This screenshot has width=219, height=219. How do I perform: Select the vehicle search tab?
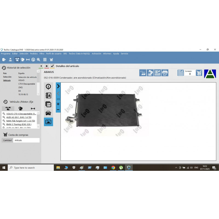[x=8, y=108]
